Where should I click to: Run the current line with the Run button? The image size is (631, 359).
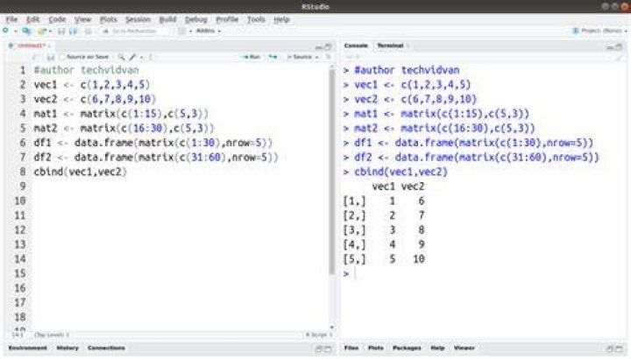252,57
